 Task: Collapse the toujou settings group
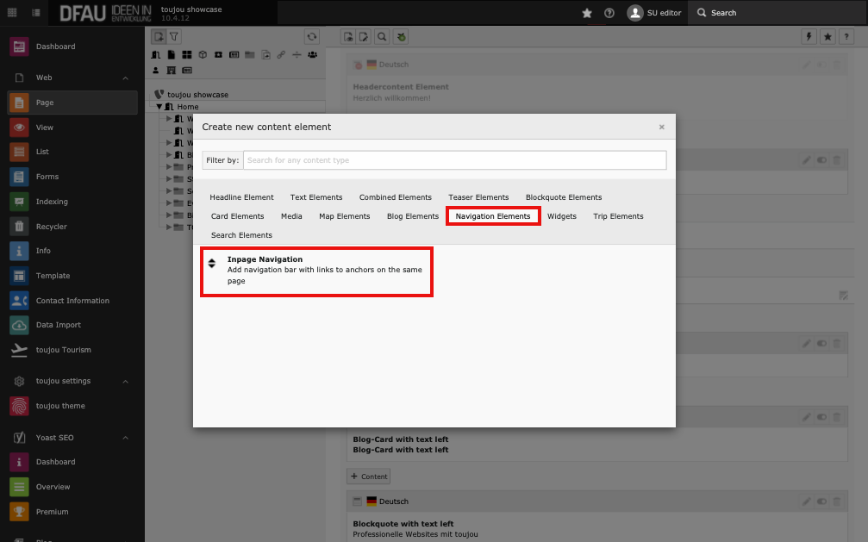(x=126, y=381)
